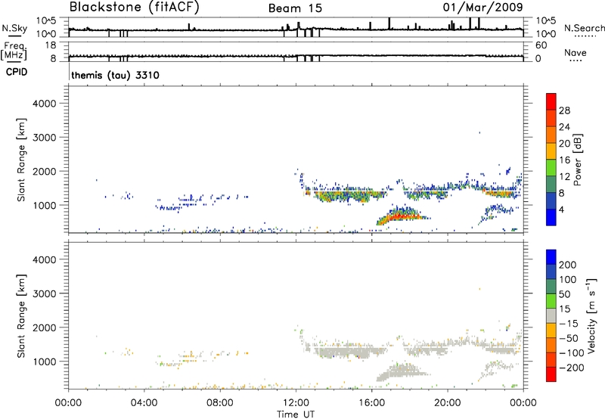Click the 10^0 tick beside N.Search label

coord(546,34)
